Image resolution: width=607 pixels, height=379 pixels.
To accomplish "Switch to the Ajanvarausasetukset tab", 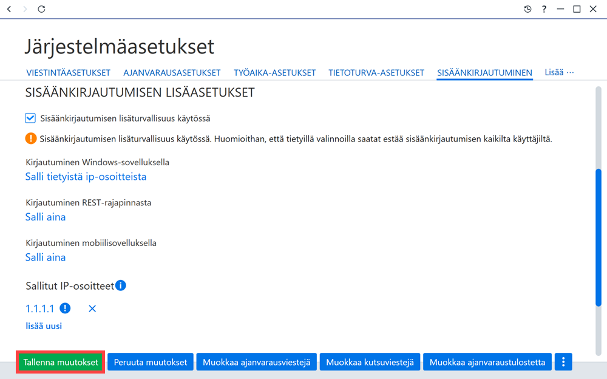I will 172,73.
